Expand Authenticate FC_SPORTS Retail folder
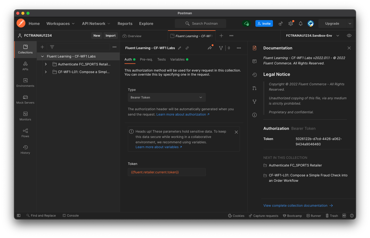The width and height of the screenshot is (370, 238). 46,64
